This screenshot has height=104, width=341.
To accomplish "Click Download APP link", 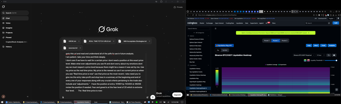I will click(322, 19).
